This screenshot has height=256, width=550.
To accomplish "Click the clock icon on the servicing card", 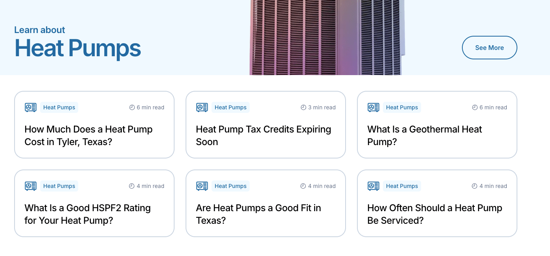I will click(474, 186).
